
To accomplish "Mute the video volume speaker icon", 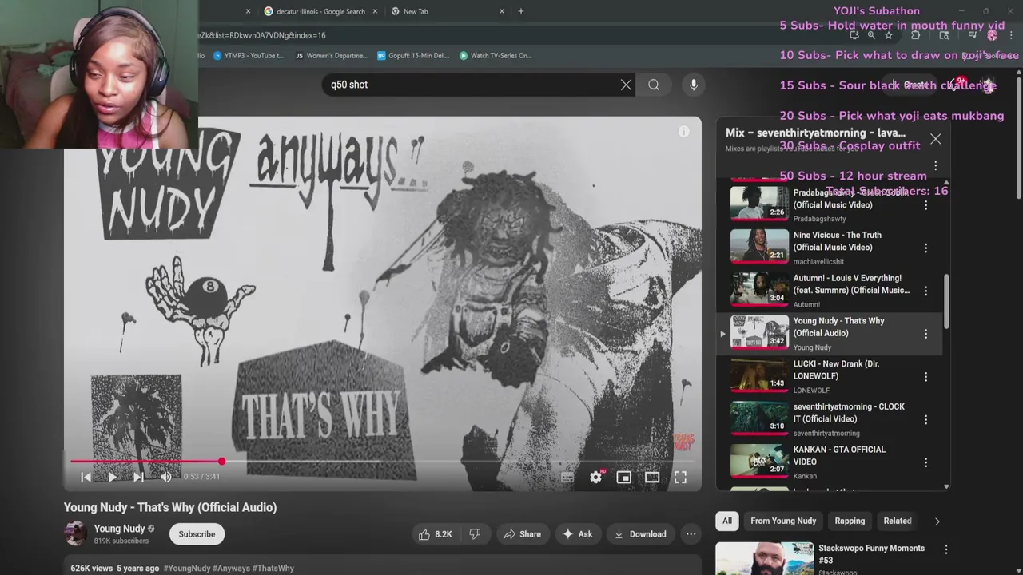I will pos(165,477).
